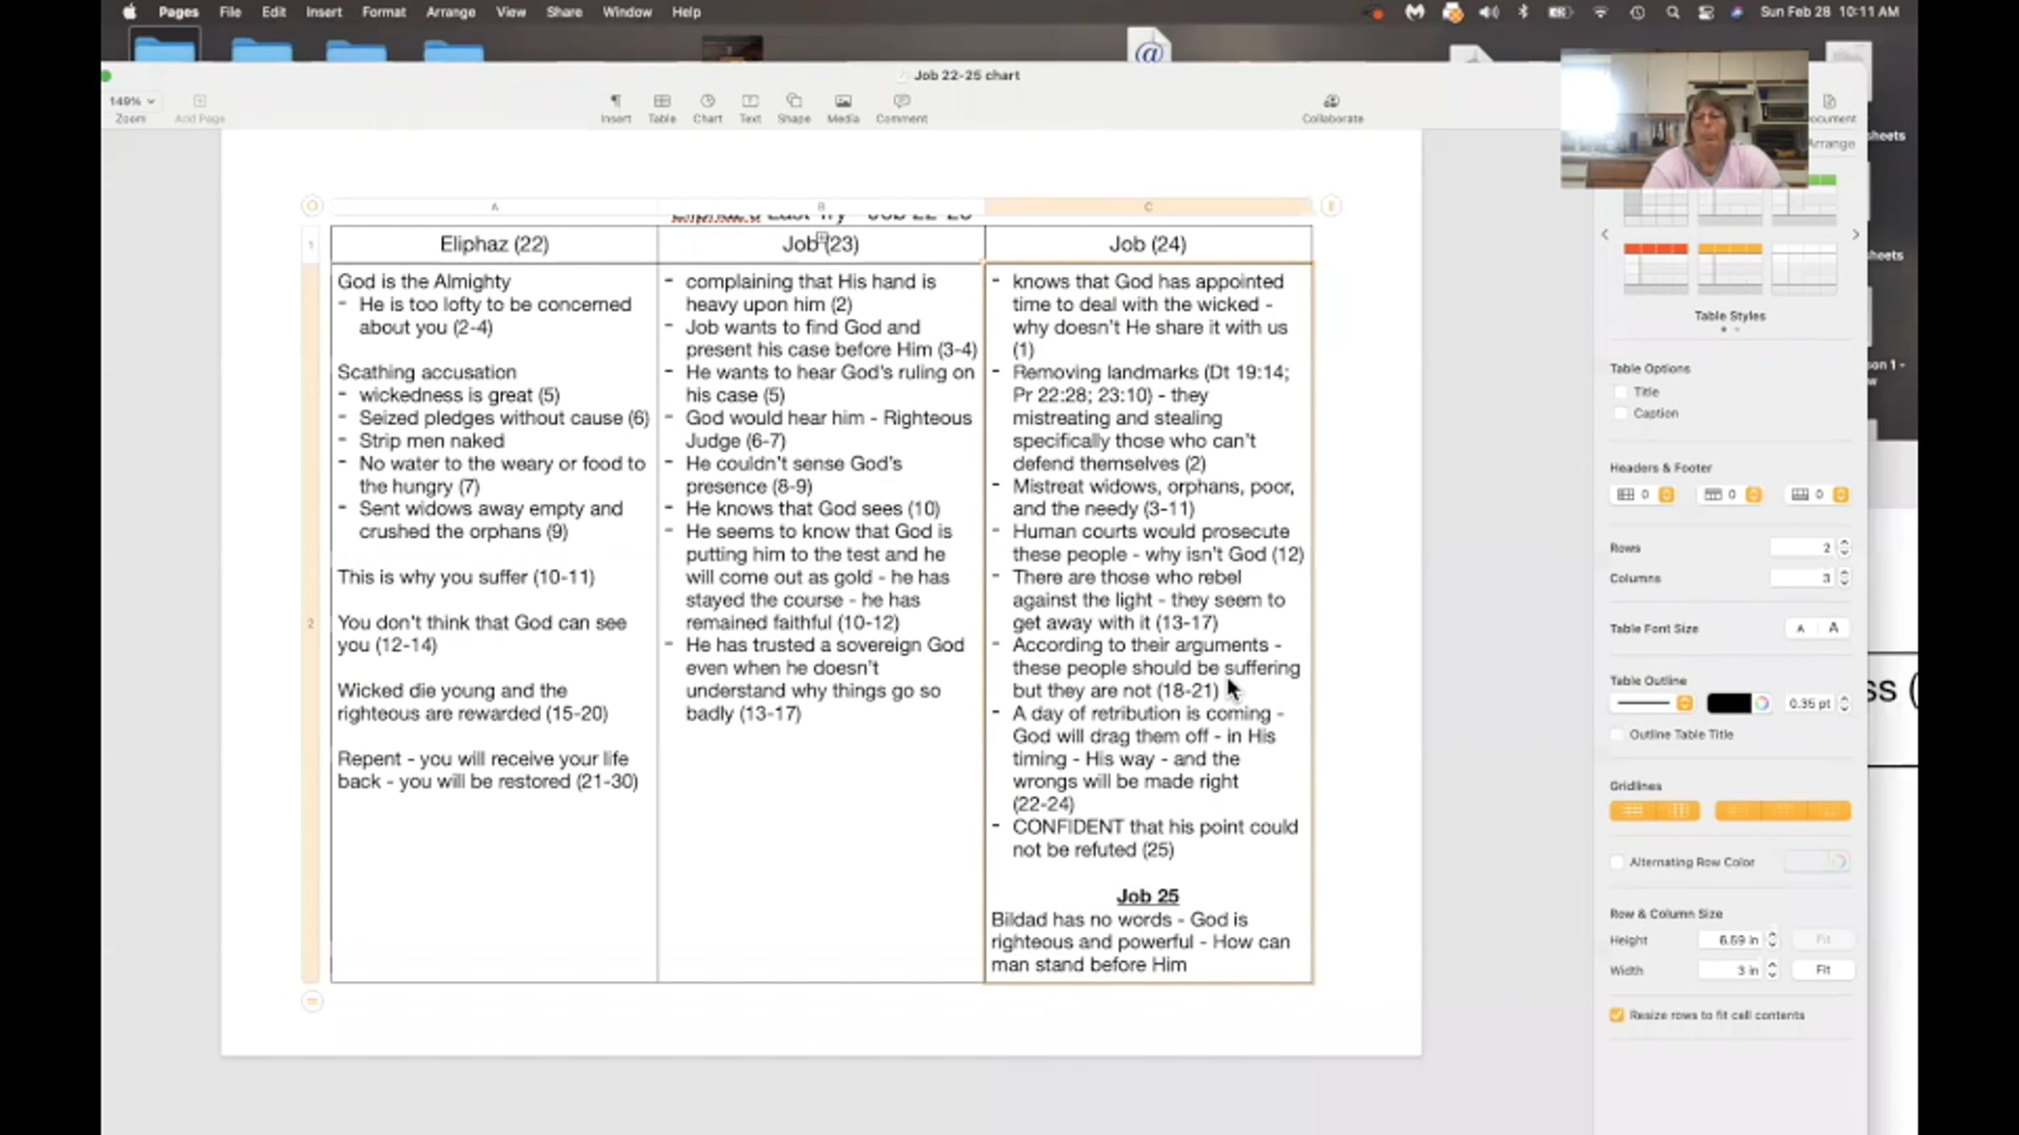Viewport: 2019px width, 1135px height.
Task: Click the color wheel beside outline swatch
Action: click(1762, 704)
